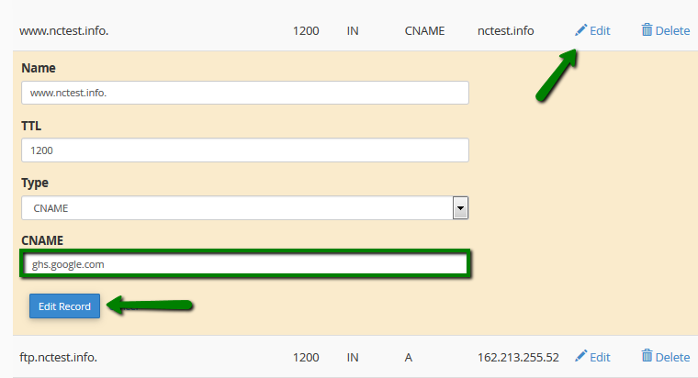Click the trash icon on the ftp.nctest.info row
Viewport: 698px width, 378px height.
(x=647, y=356)
